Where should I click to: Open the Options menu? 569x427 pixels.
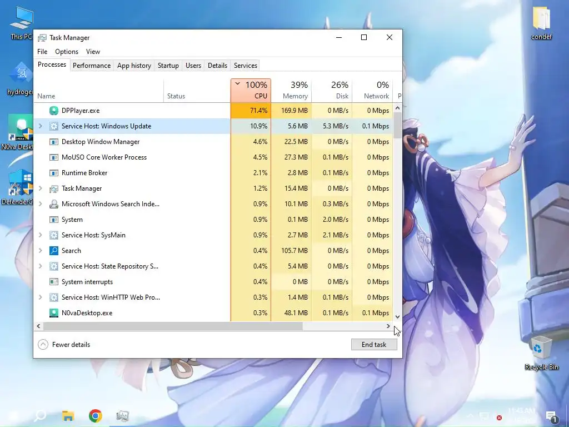[x=67, y=52]
